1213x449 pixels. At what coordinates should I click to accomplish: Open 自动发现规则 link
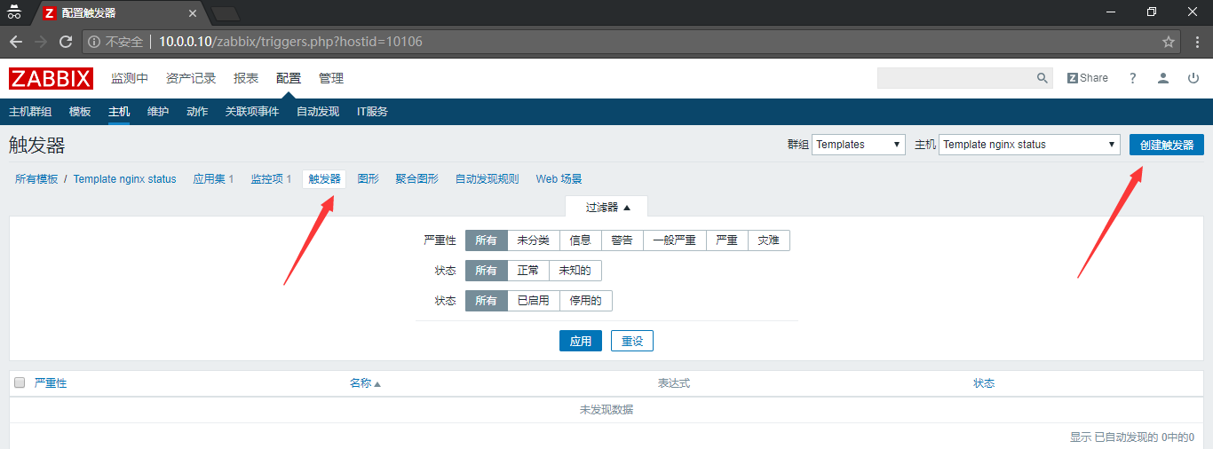click(x=488, y=179)
